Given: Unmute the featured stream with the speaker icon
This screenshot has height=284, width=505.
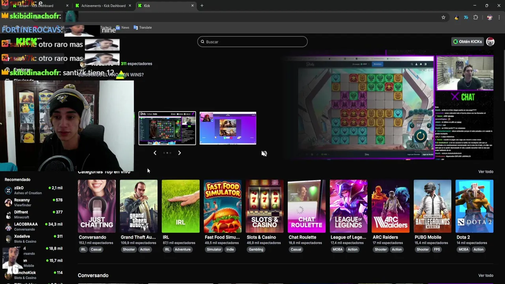Looking at the screenshot, I should tap(264, 153).
